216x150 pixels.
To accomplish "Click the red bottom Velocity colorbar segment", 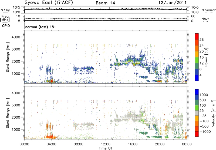I will [x=197, y=134].
